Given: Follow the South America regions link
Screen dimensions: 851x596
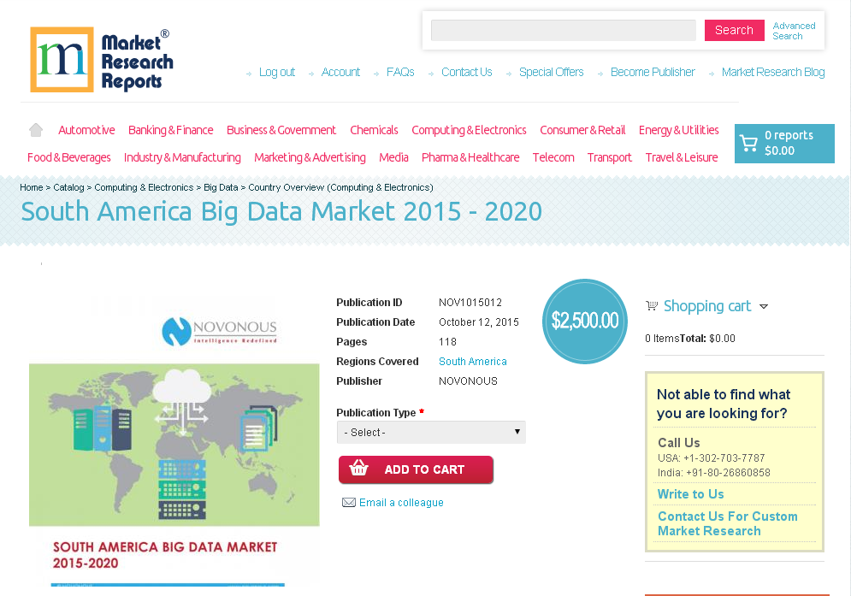Looking at the screenshot, I should 472,361.
